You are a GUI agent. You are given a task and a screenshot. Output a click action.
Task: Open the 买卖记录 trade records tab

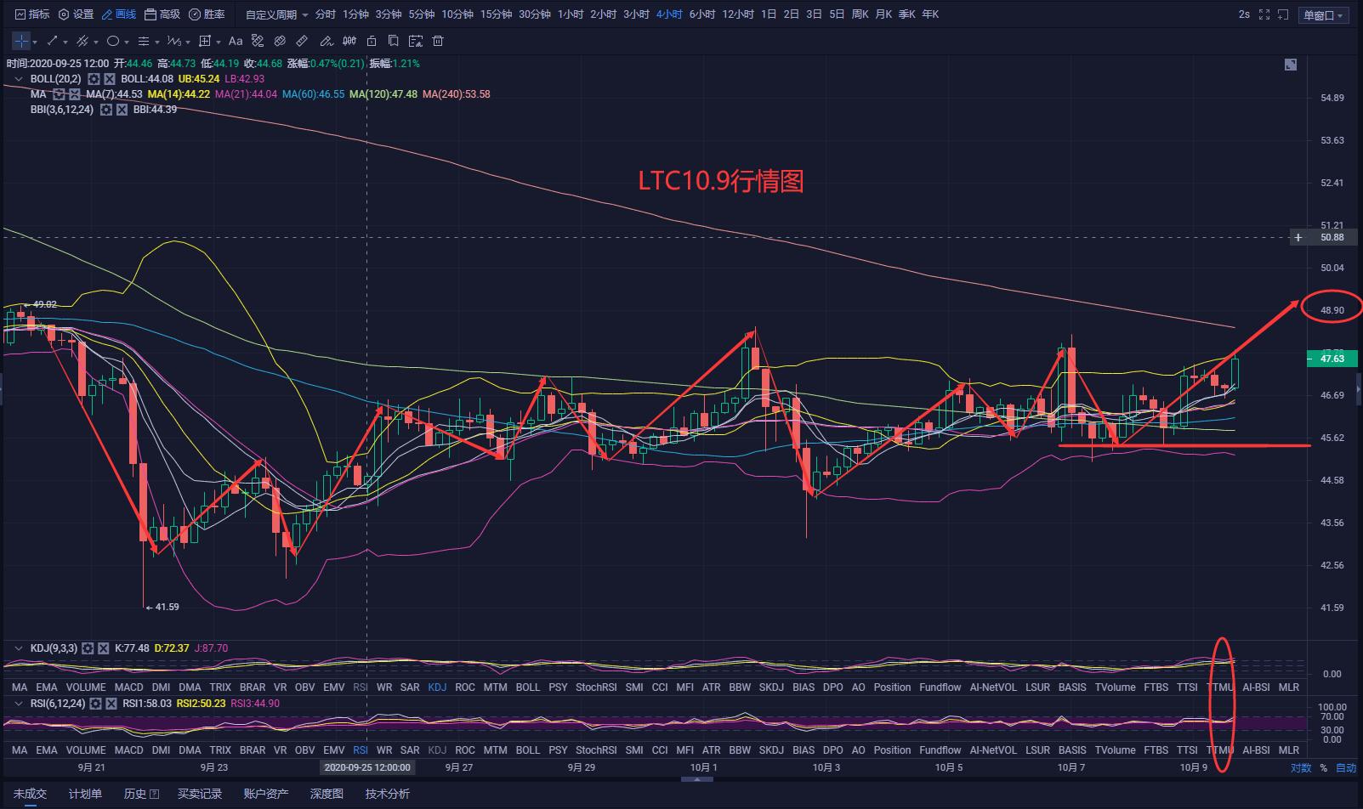[x=200, y=794]
